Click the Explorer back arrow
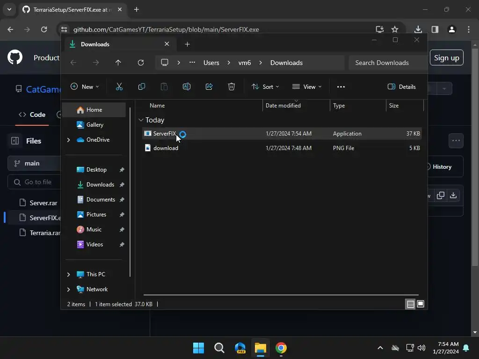This screenshot has height=359, width=479. point(73,63)
